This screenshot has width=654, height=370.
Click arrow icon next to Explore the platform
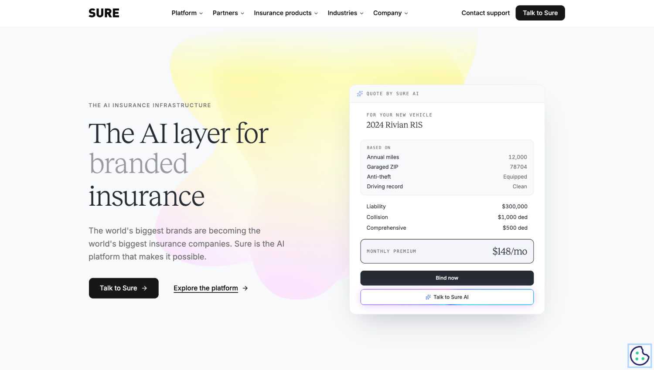point(245,288)
